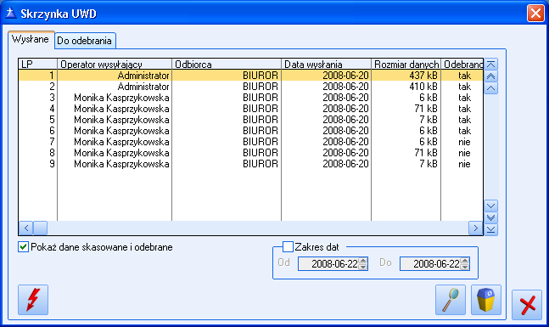Click the red lightning bolt button

click(x=33, y=300)
